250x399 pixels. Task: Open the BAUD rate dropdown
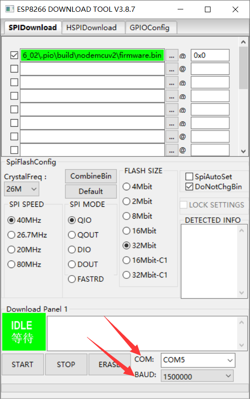tap(197, 376)
